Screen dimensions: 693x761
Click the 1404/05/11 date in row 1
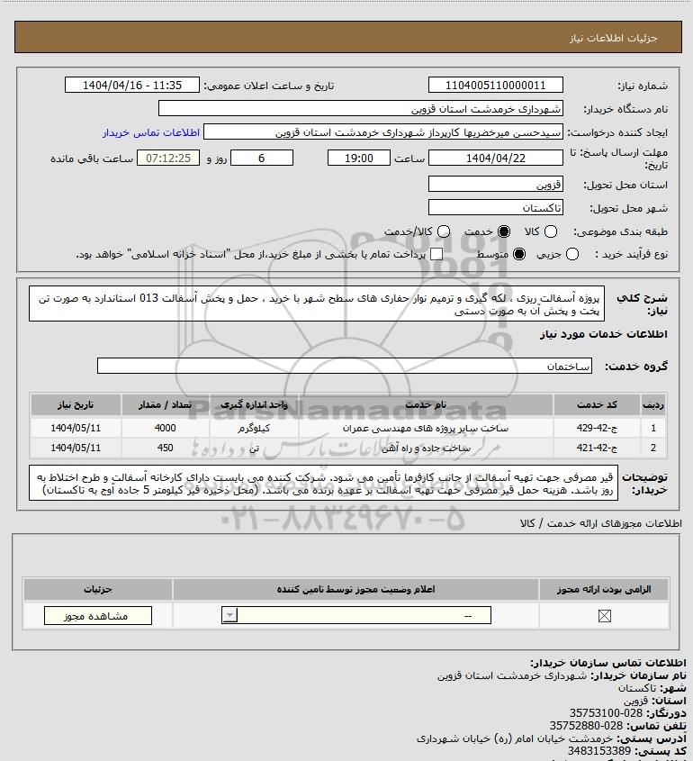pyautogui.click(x=76, y=428)
